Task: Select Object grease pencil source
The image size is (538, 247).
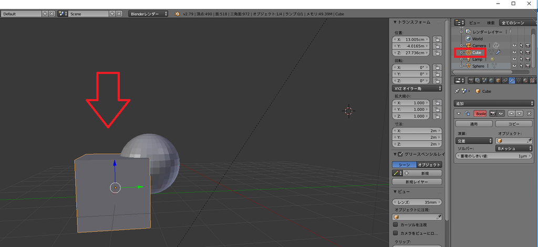Action: [x=429, y=165]
